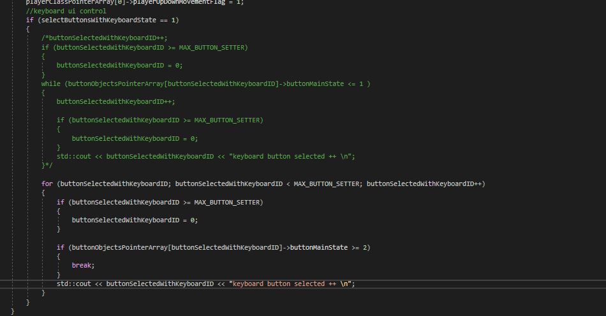Screen dimensions: 606x316
Task: Click uncommented "if (buttonSelectedWithKeyboardID >= MAX_BUTTON_SETTER)" in for loop
Action: (x=159, y=202)
